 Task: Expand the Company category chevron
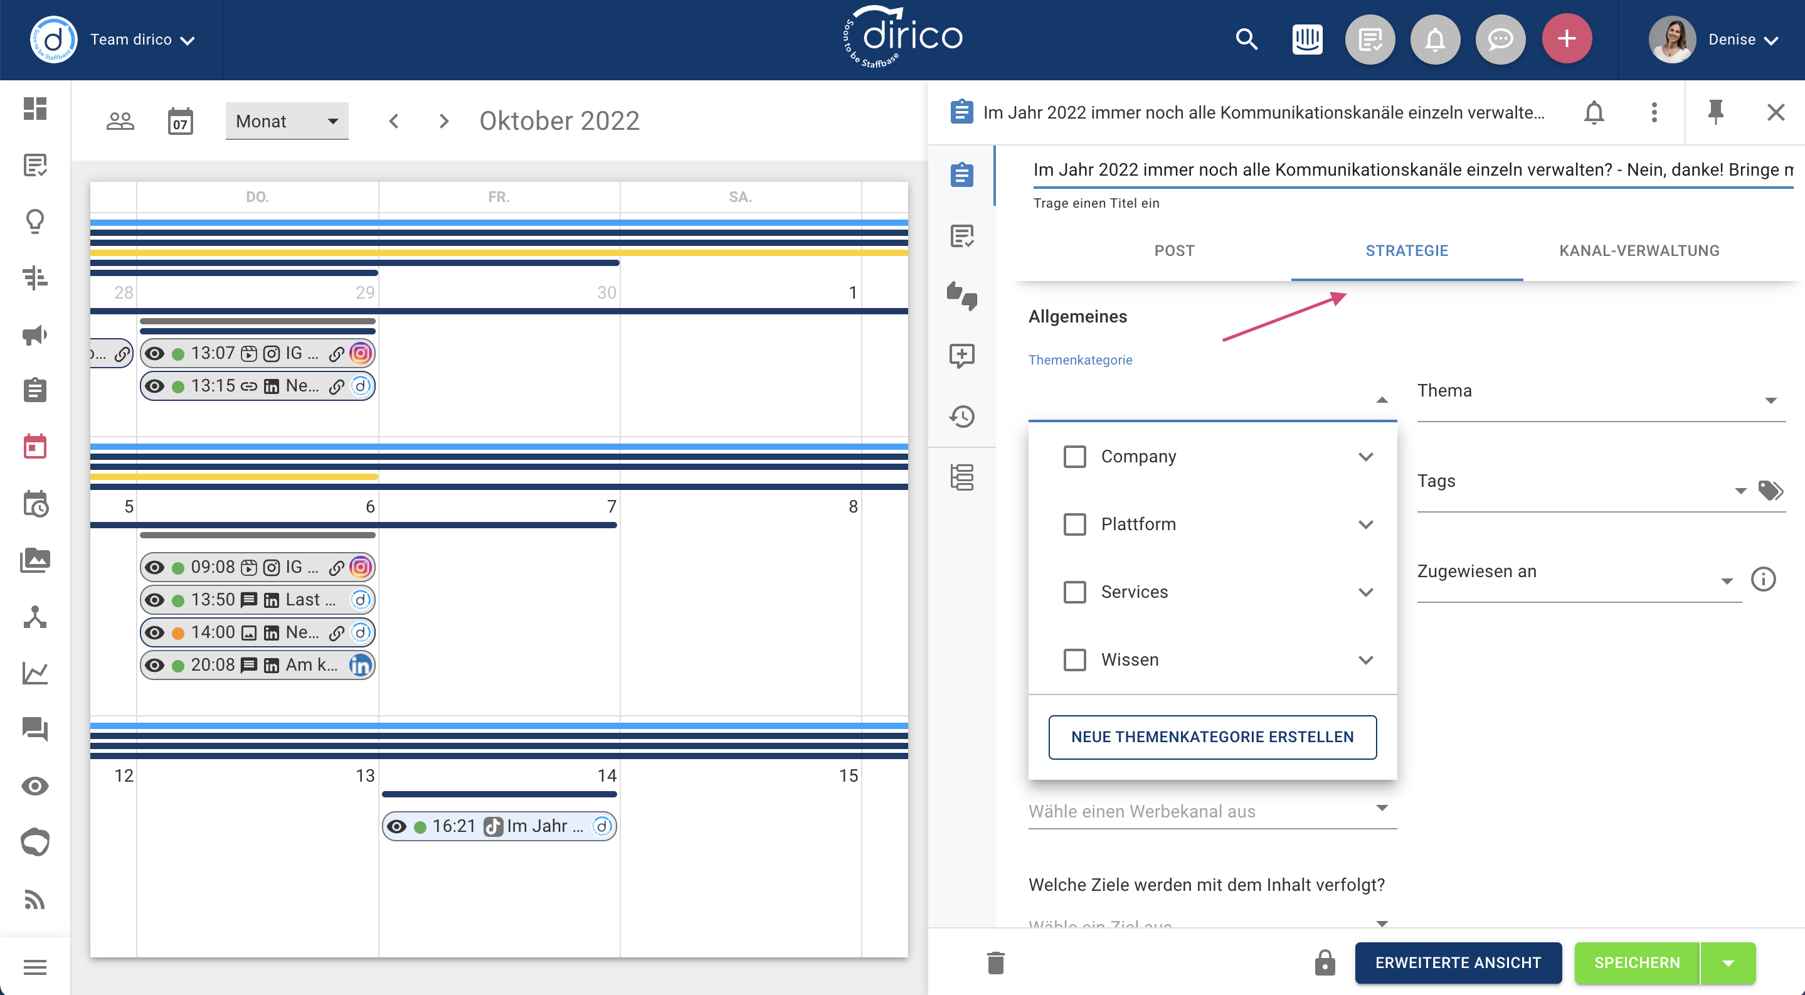(1365, 457)
